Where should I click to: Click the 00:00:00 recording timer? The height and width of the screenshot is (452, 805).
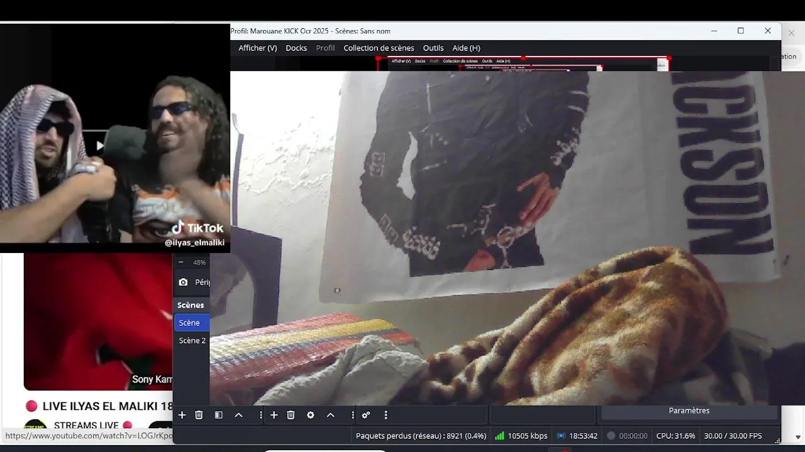(x=633, y=436)
